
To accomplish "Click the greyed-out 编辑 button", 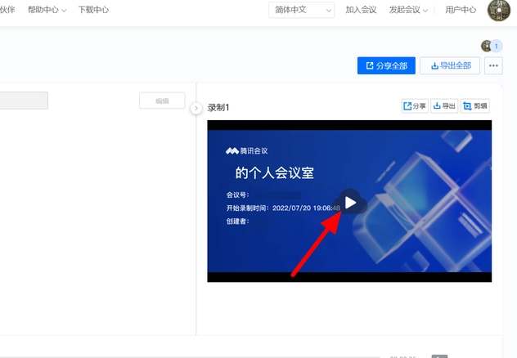I will point(162,101).
